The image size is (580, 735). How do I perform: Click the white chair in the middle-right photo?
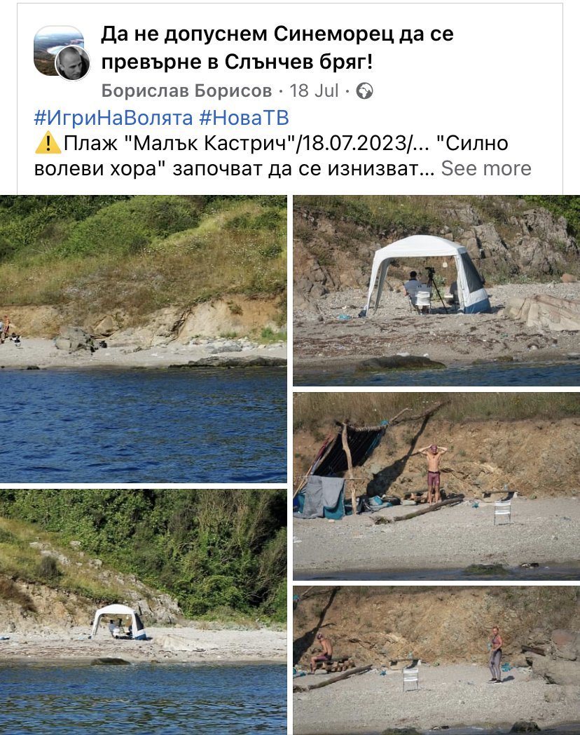[502, 511]
